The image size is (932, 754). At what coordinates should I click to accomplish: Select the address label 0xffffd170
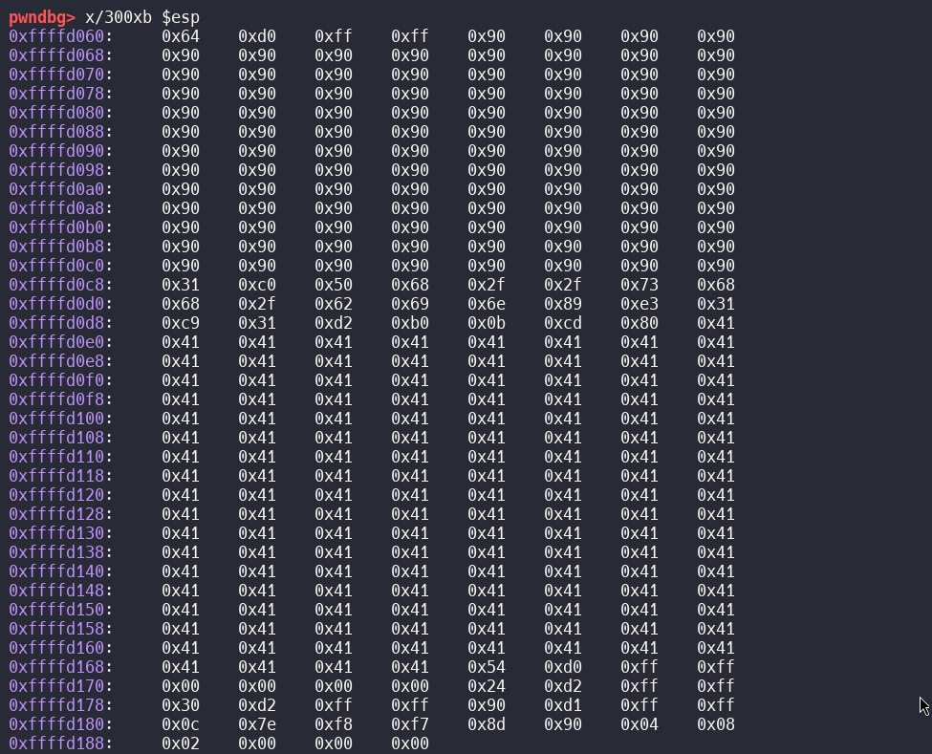(x=56, y=685)
